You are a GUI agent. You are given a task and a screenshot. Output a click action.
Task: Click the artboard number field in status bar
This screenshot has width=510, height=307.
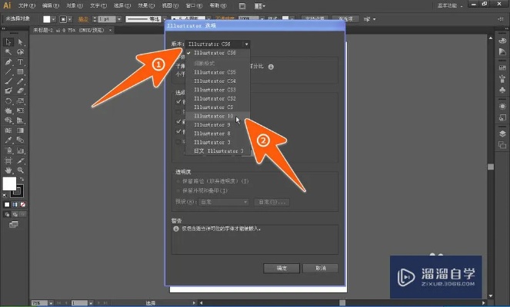tap(79, 303)
